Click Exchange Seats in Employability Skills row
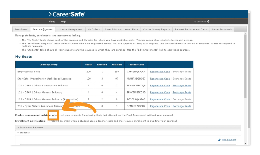 (182, 72)
